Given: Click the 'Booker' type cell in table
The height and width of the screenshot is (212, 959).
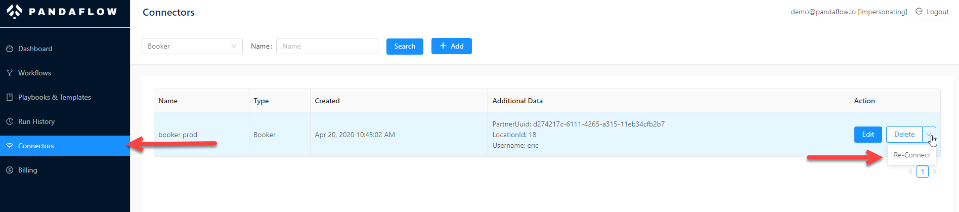Looking at the screenshot, I should pos(280,135).
